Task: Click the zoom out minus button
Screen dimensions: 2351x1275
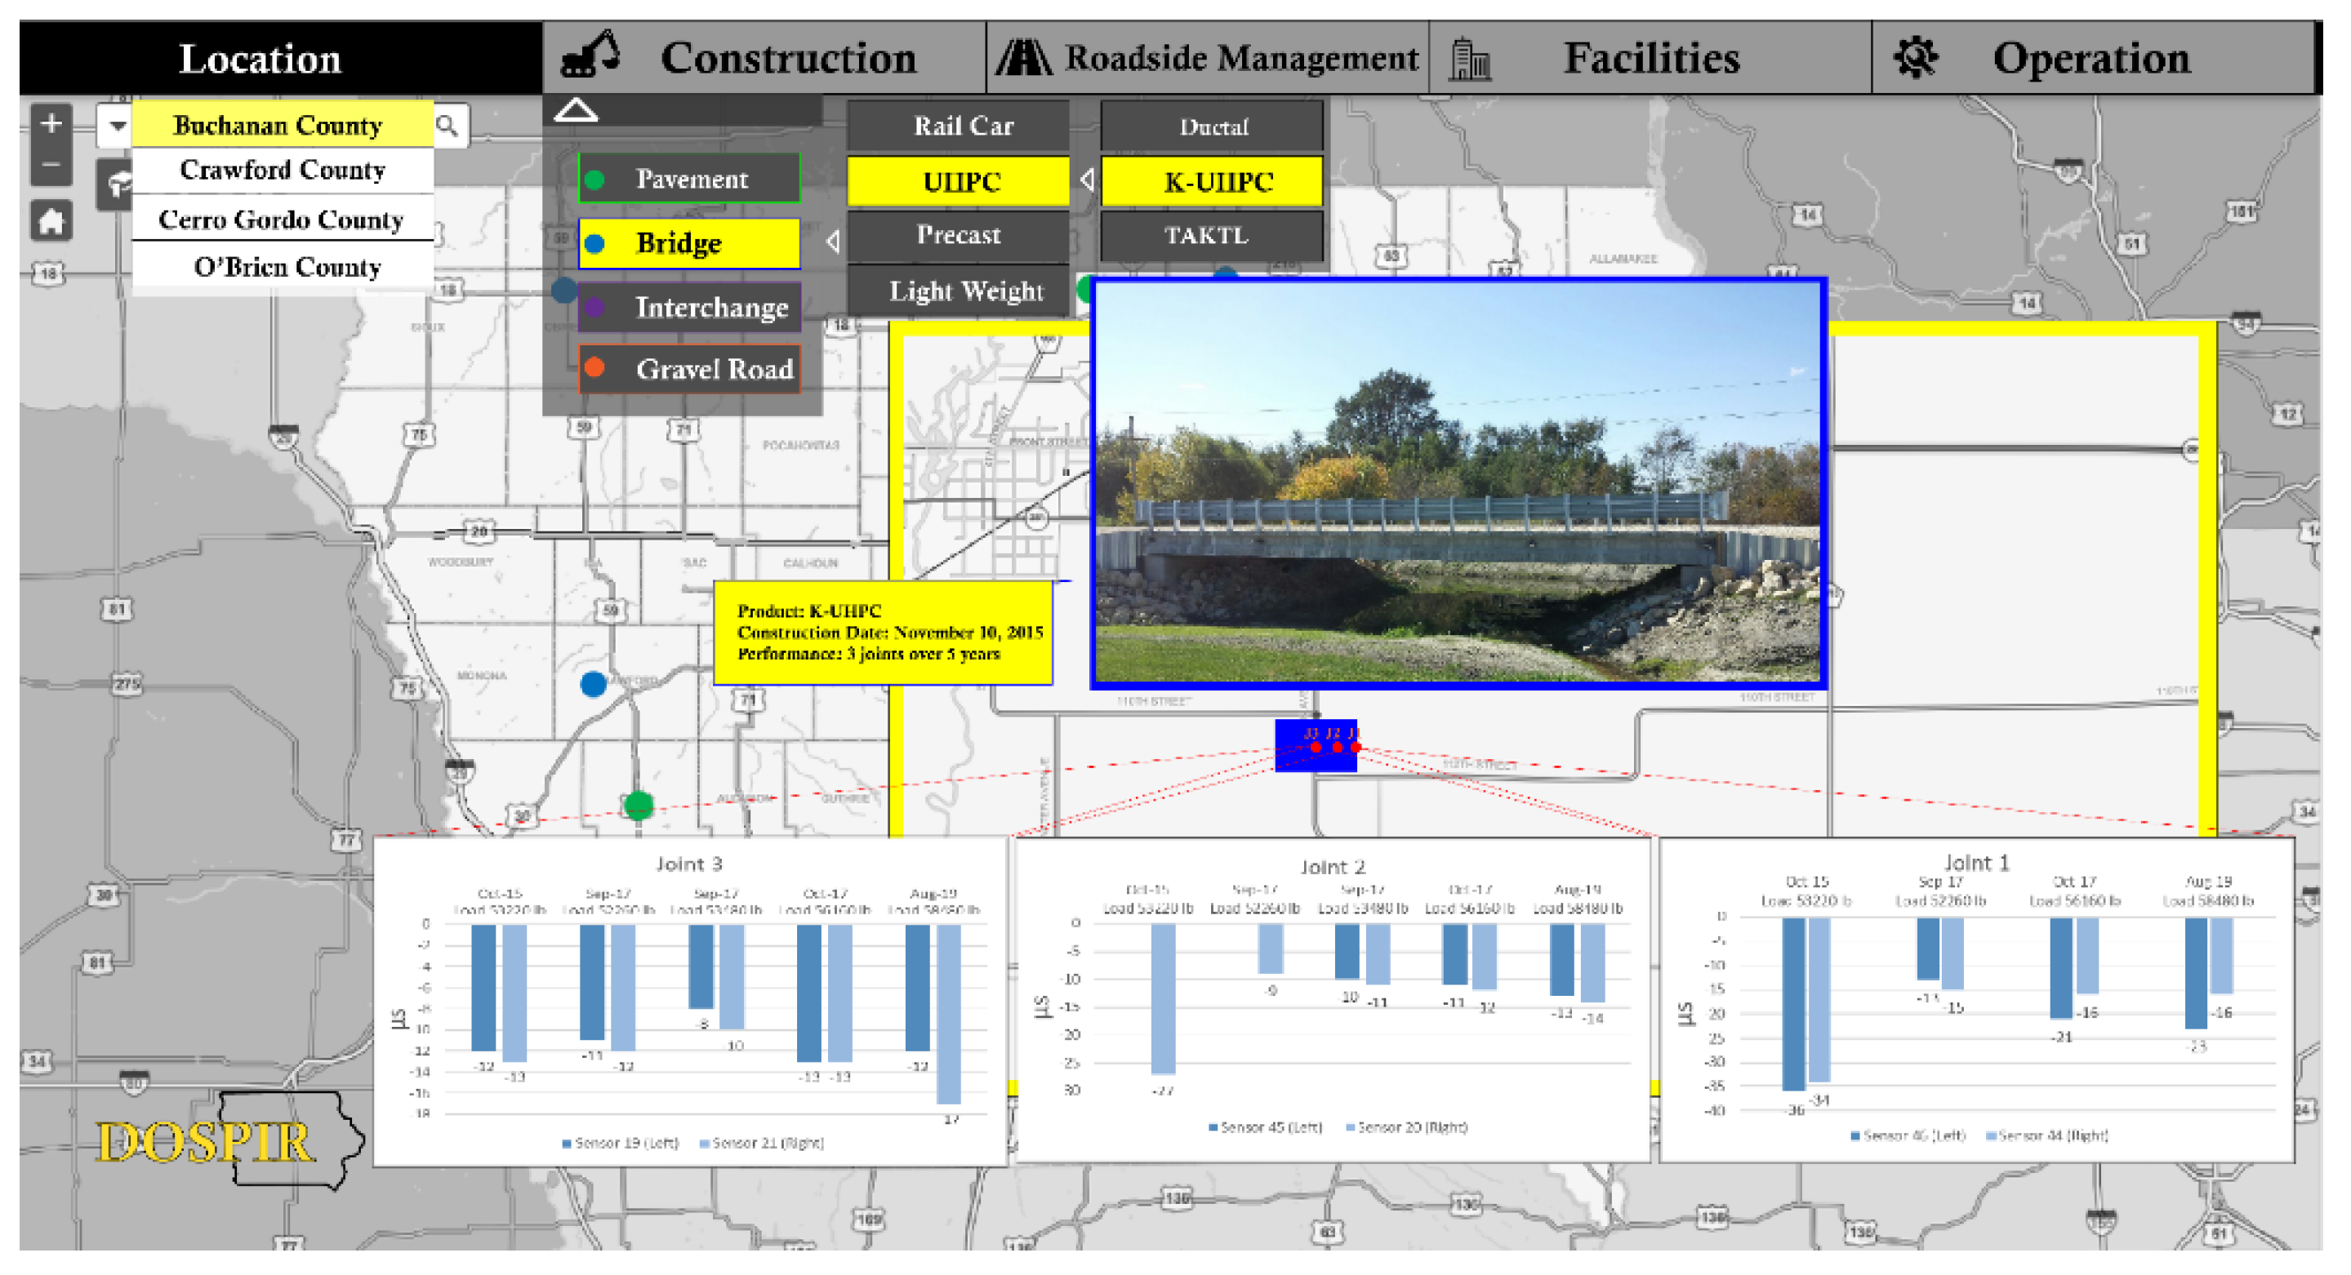Action: click(x=51, y=166)
